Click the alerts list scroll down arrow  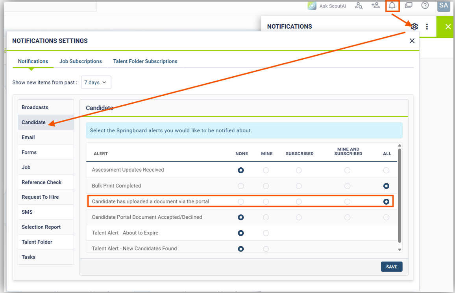point(400,250)
